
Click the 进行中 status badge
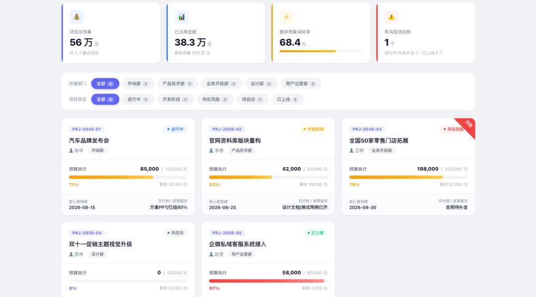pyautogui.click(x=175, y=129)
